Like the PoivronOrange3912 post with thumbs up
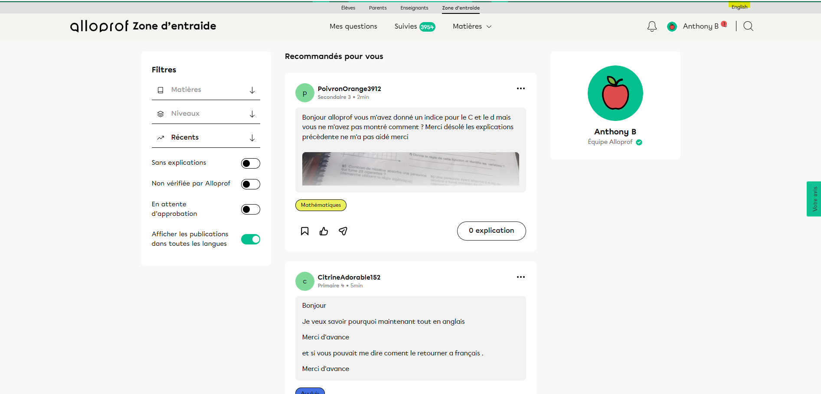The width and height of the screenshot is (821, 394). click(324, 231)
